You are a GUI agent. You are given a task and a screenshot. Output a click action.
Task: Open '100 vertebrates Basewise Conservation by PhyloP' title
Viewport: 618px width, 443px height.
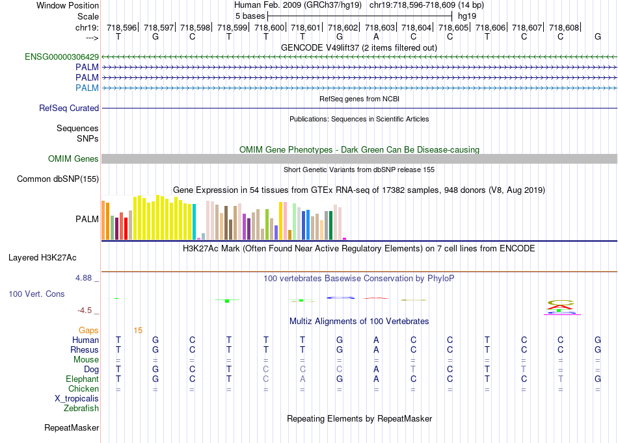(x=359, y=279)
